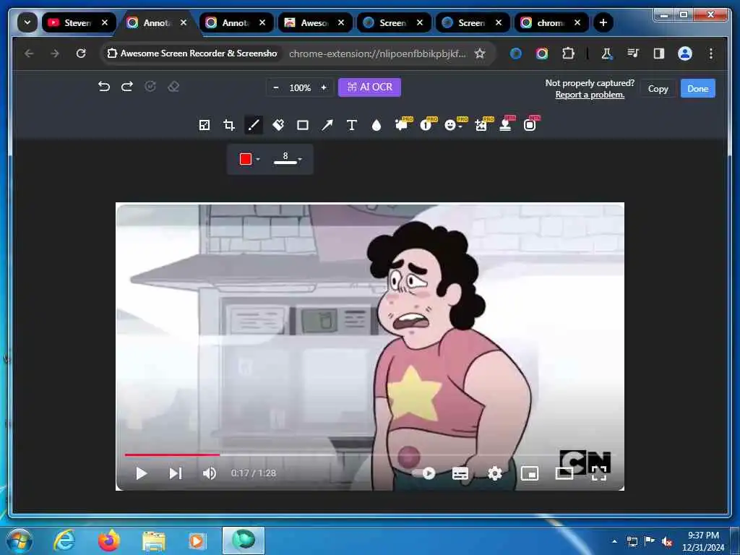The height and width of the screenshot is (555, 740).
Task: Run the AI OCR feature
Action: click(x=369, y=87)
